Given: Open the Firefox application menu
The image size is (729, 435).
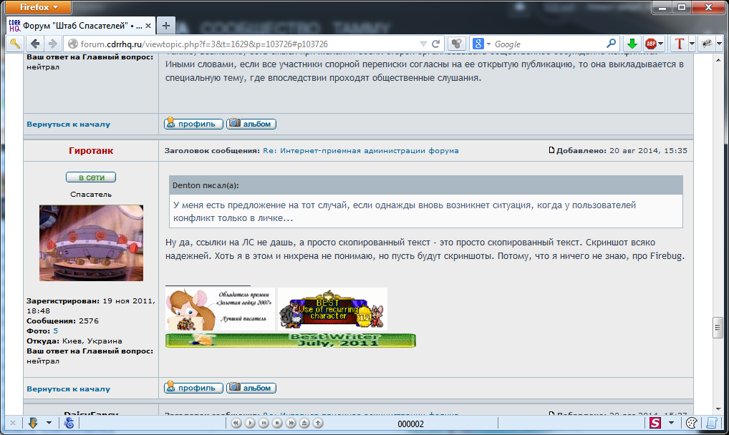Looking at the screenshot, I should click(39, 7).
